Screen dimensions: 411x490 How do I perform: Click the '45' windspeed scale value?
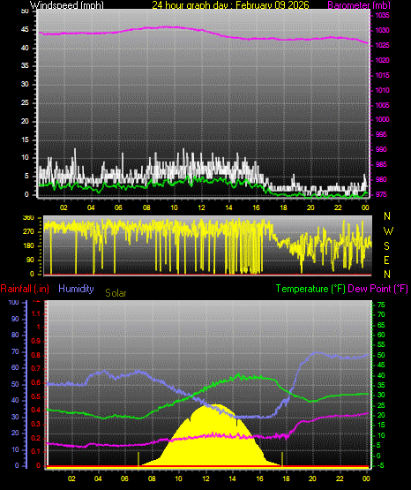click(25, 30)
